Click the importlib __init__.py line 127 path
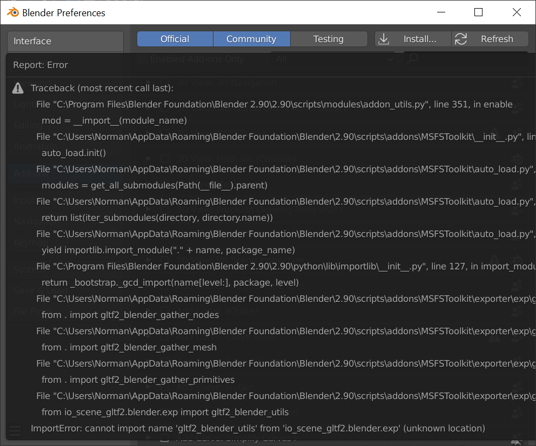Image resolution: width=536 pixels, height=446 pixels. [286, 266]
